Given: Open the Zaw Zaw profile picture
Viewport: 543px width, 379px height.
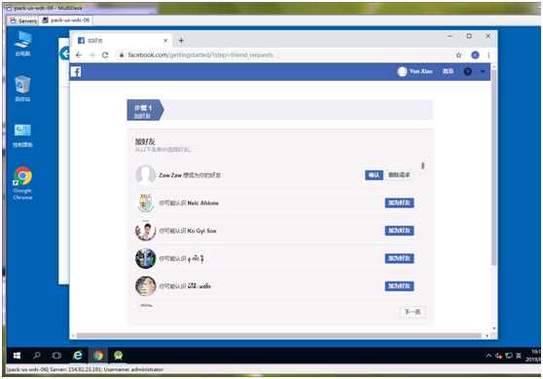Looking at the screenshot, I should pos(145,175).
